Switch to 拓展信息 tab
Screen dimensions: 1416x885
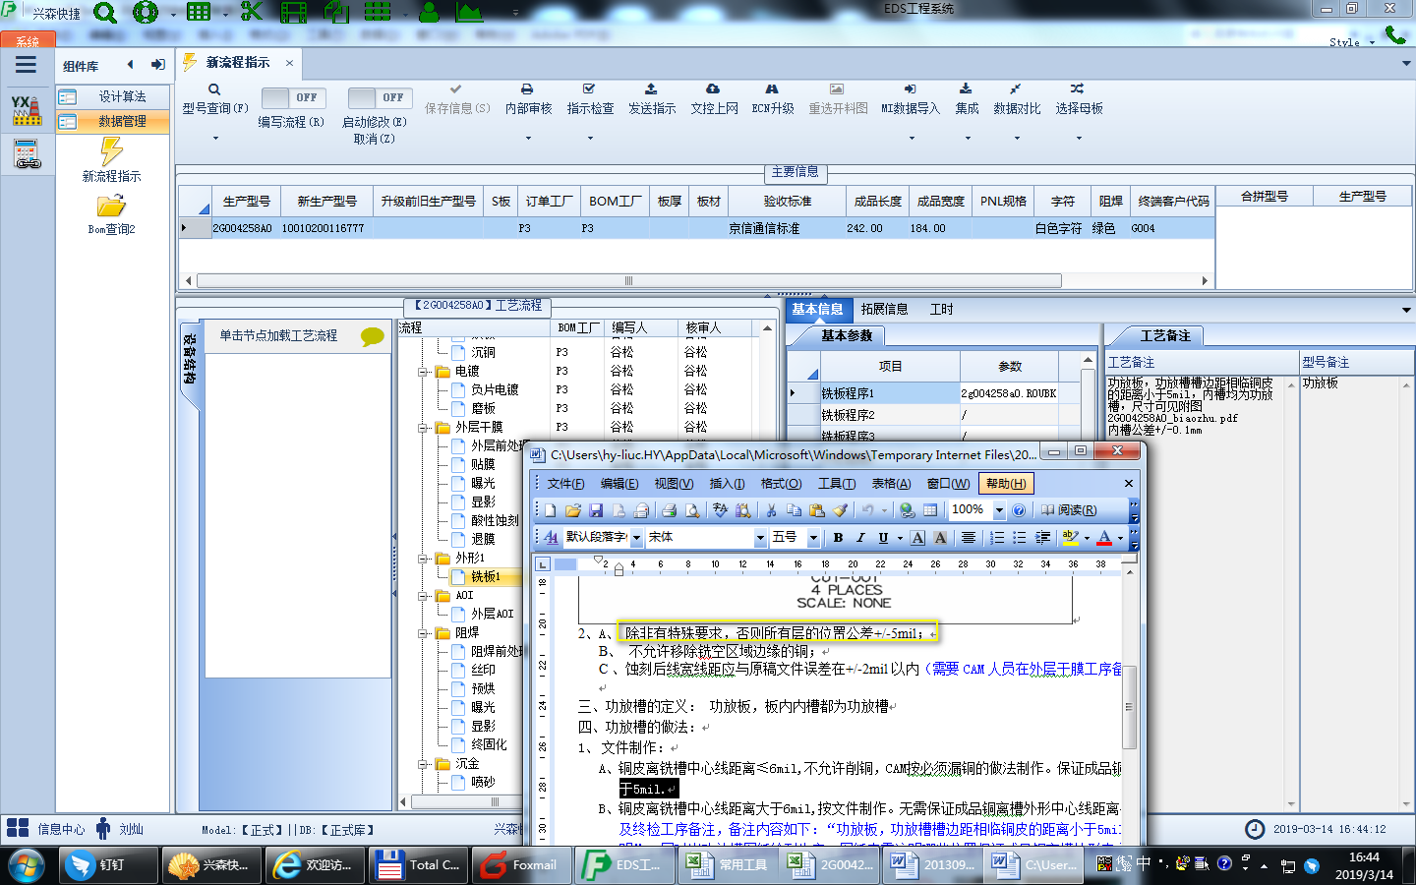[884, 309]
